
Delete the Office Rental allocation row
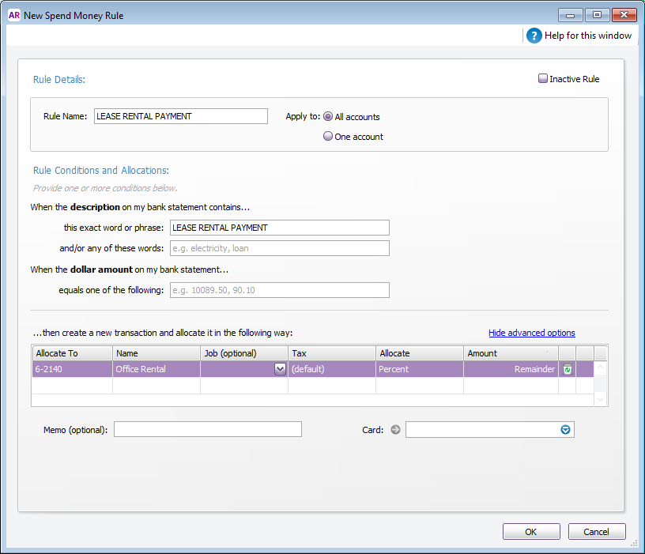click(567, 369)
